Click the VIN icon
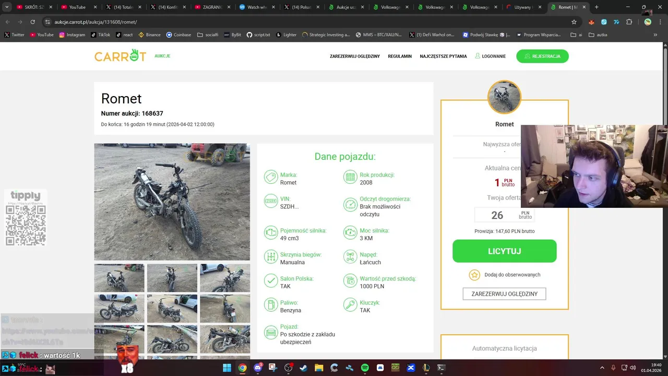 click(x=270, y=201)
